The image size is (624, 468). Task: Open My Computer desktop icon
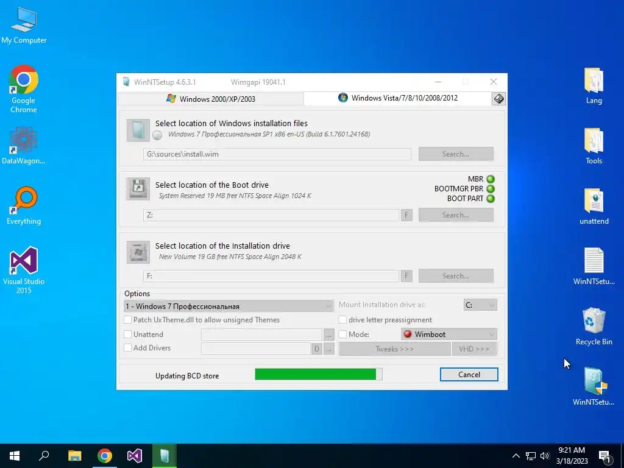(24, 26)
